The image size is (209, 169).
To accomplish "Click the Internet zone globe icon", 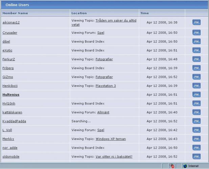I will pos(185,166).
